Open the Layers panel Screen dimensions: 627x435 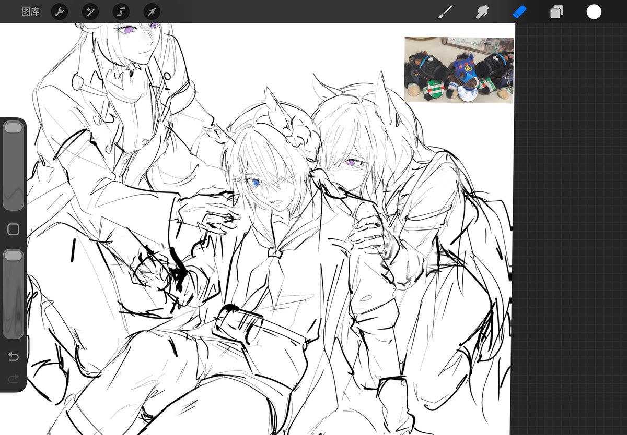pyautogui.click(x=556, y=11)
